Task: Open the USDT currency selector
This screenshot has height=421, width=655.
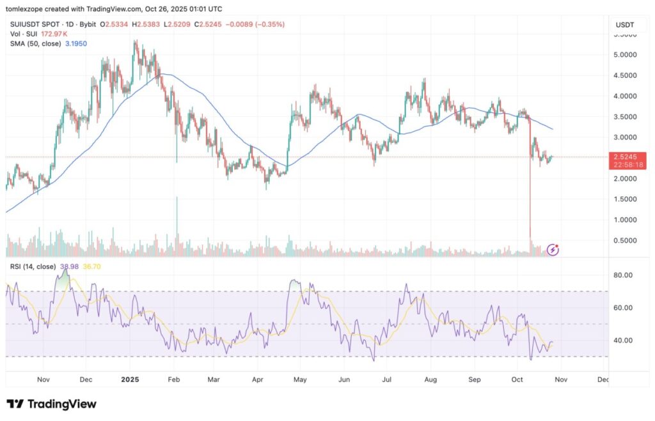Action: click(x=624, y=25)
